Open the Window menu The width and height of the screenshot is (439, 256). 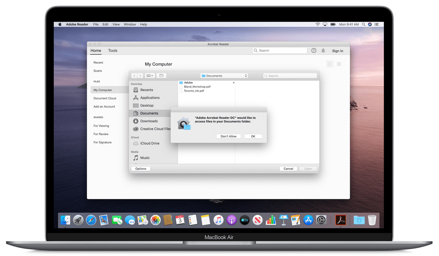pyautogui.click(x=130, y=24)
